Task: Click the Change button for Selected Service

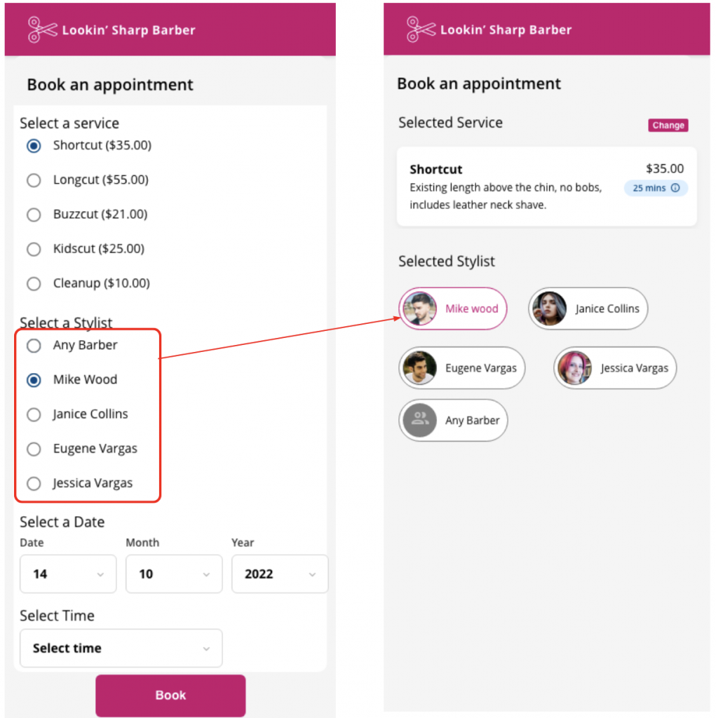Action: pos(668,126)
